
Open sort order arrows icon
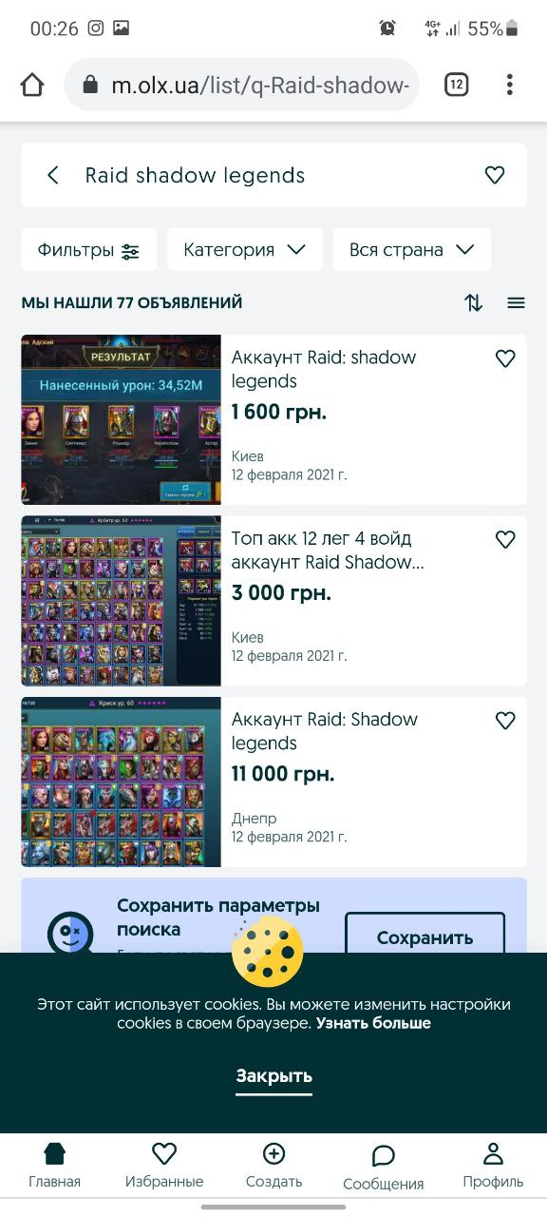pyautogui.click(x=474, y=303)
